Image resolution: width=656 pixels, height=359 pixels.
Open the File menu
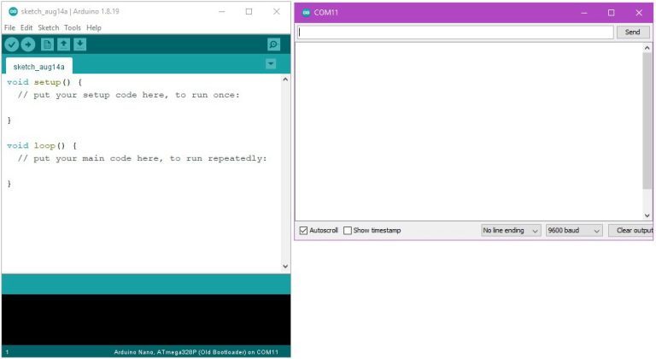pyautogui.click(x=10, y=27)
